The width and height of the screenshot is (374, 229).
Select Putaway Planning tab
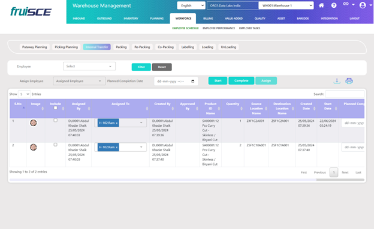pos(35,47)
